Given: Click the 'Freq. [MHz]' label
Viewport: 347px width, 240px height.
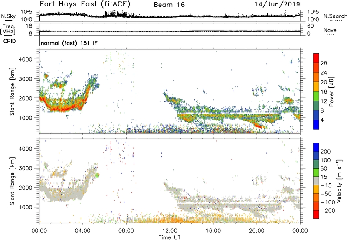Looking at the screenshot, I should pyautogui.click(x=8, y=29).
